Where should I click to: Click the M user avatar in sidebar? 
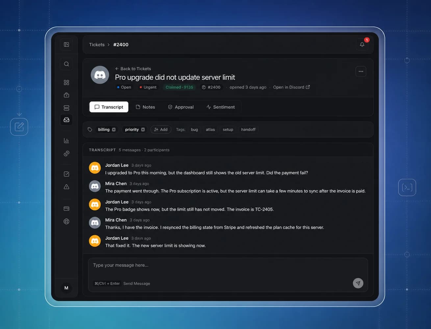pyautogui.click(x=66, y=288)
